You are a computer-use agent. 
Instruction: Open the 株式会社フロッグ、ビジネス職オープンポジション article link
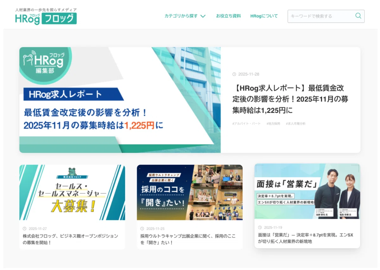(x=70, y=239)
